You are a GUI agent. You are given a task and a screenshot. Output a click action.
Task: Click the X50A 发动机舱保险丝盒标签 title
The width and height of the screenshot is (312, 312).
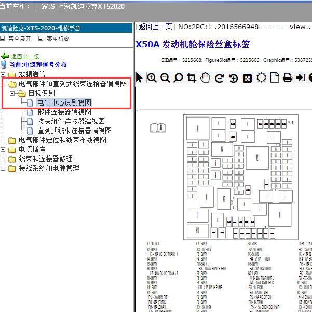193,44
